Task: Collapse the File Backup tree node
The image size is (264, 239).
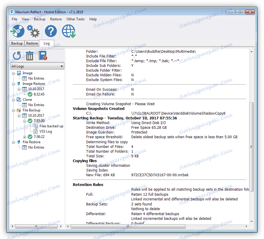Action: [x=13, y=111]
